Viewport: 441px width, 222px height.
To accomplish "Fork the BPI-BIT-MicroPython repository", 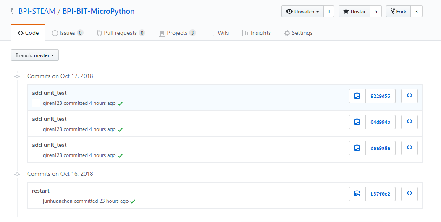I will 398,11.
